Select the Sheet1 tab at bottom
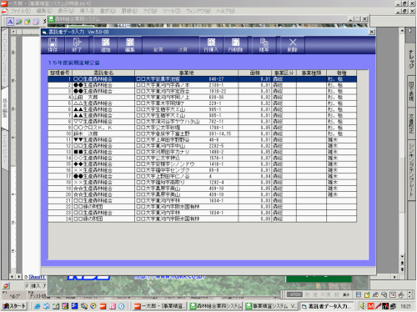The height and width of the screenshot is (312, 417). pos(36,277)
